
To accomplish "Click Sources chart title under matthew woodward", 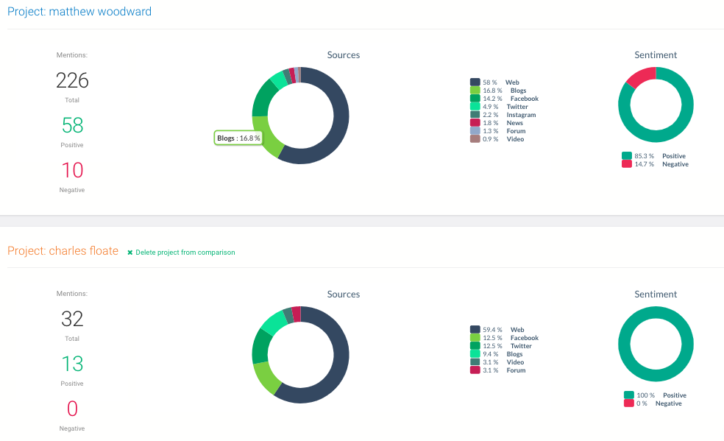I will [x=344, y=55].
